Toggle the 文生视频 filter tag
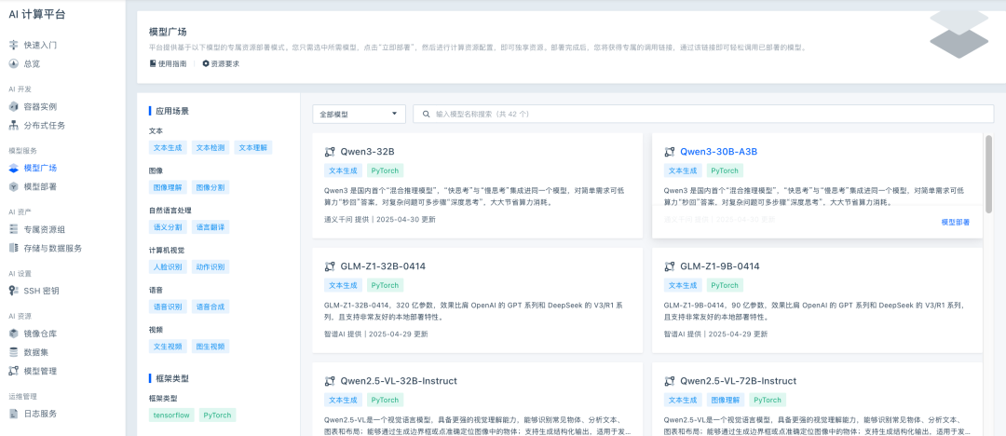The height and width of the screenshot is (436, 1006). pos(168,347)
